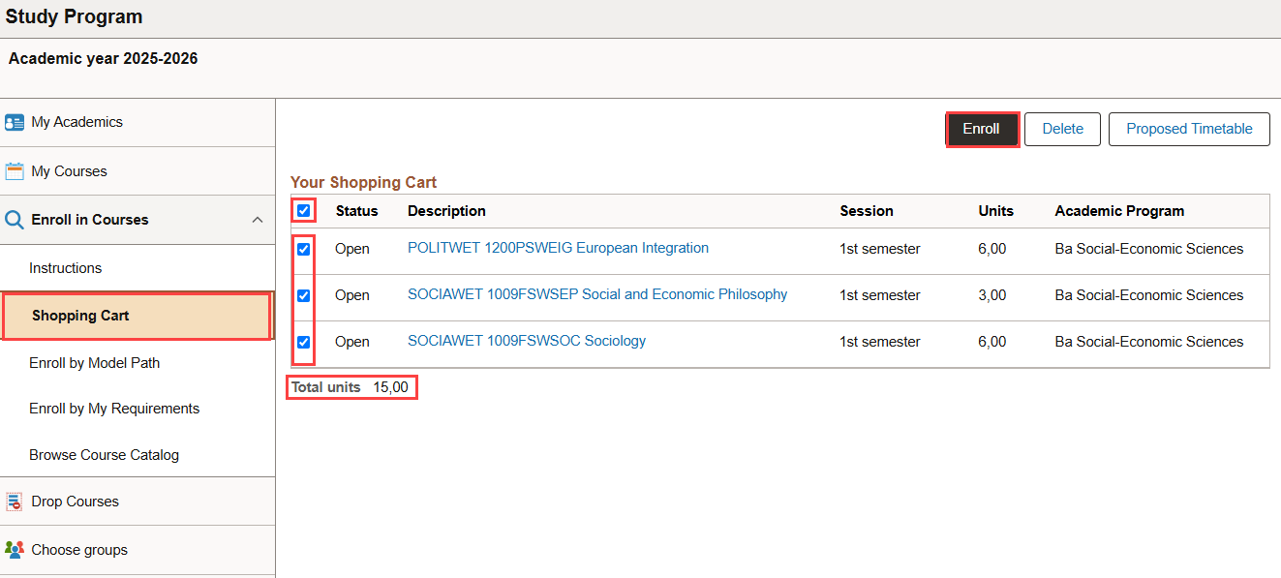The image size is (1281, 578).
Task: Open POLITWET European Integration course link
Action: tap(558, 248)
